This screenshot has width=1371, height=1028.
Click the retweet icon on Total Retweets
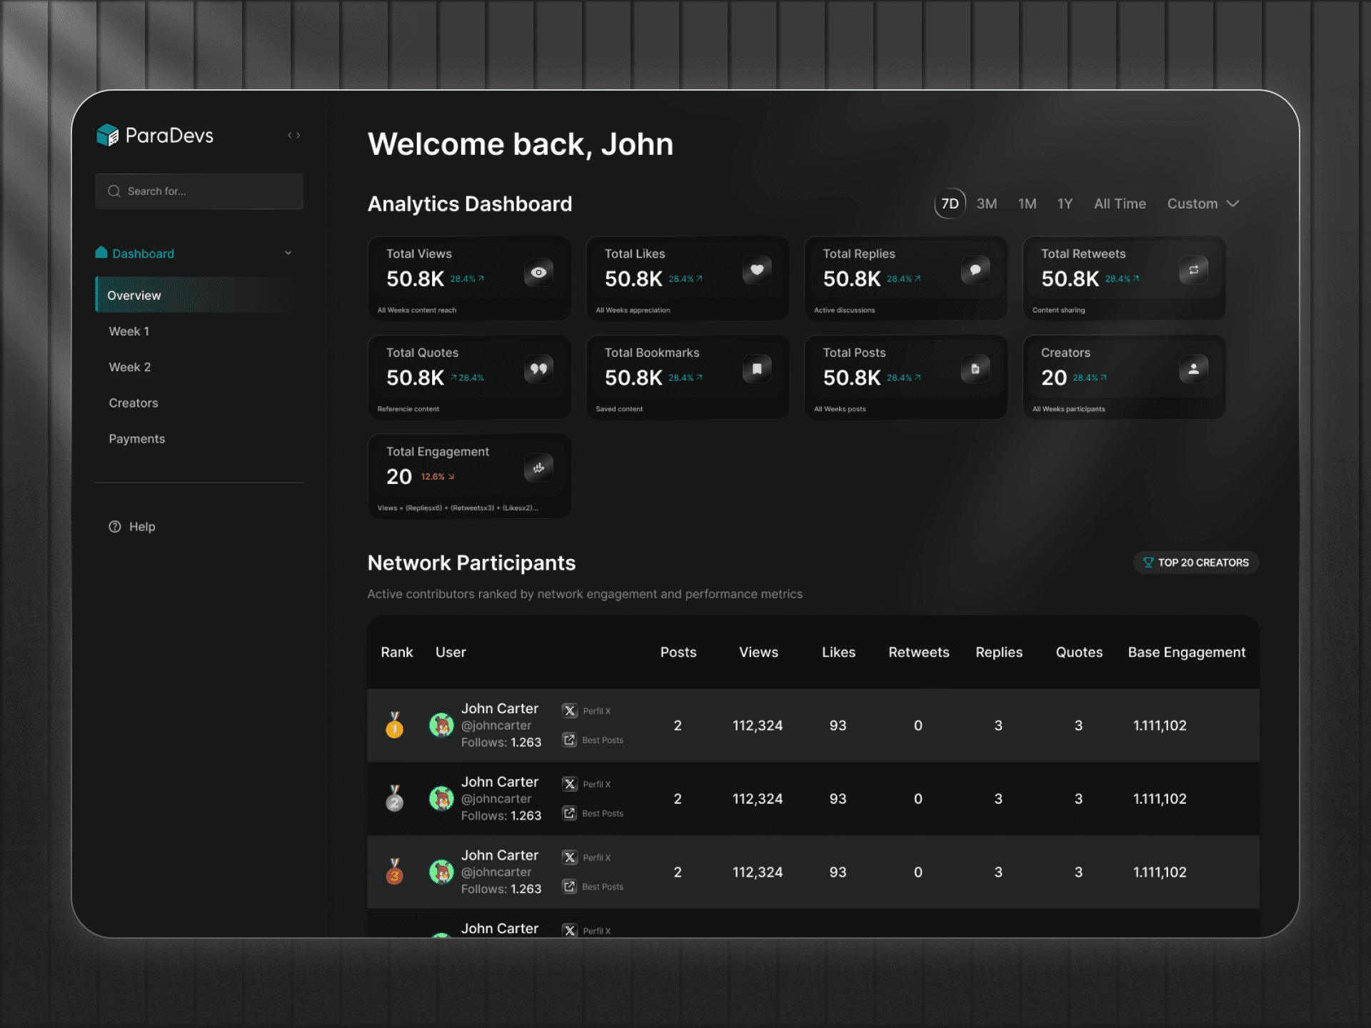click(x=1193, y=270)
